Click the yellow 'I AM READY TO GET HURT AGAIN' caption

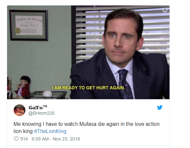tap(88, 88)
